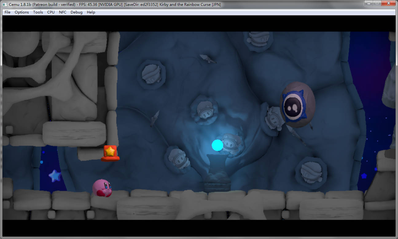
Task: Click the stone pedestal beneath the cyan orb
Action: [218, 172]
